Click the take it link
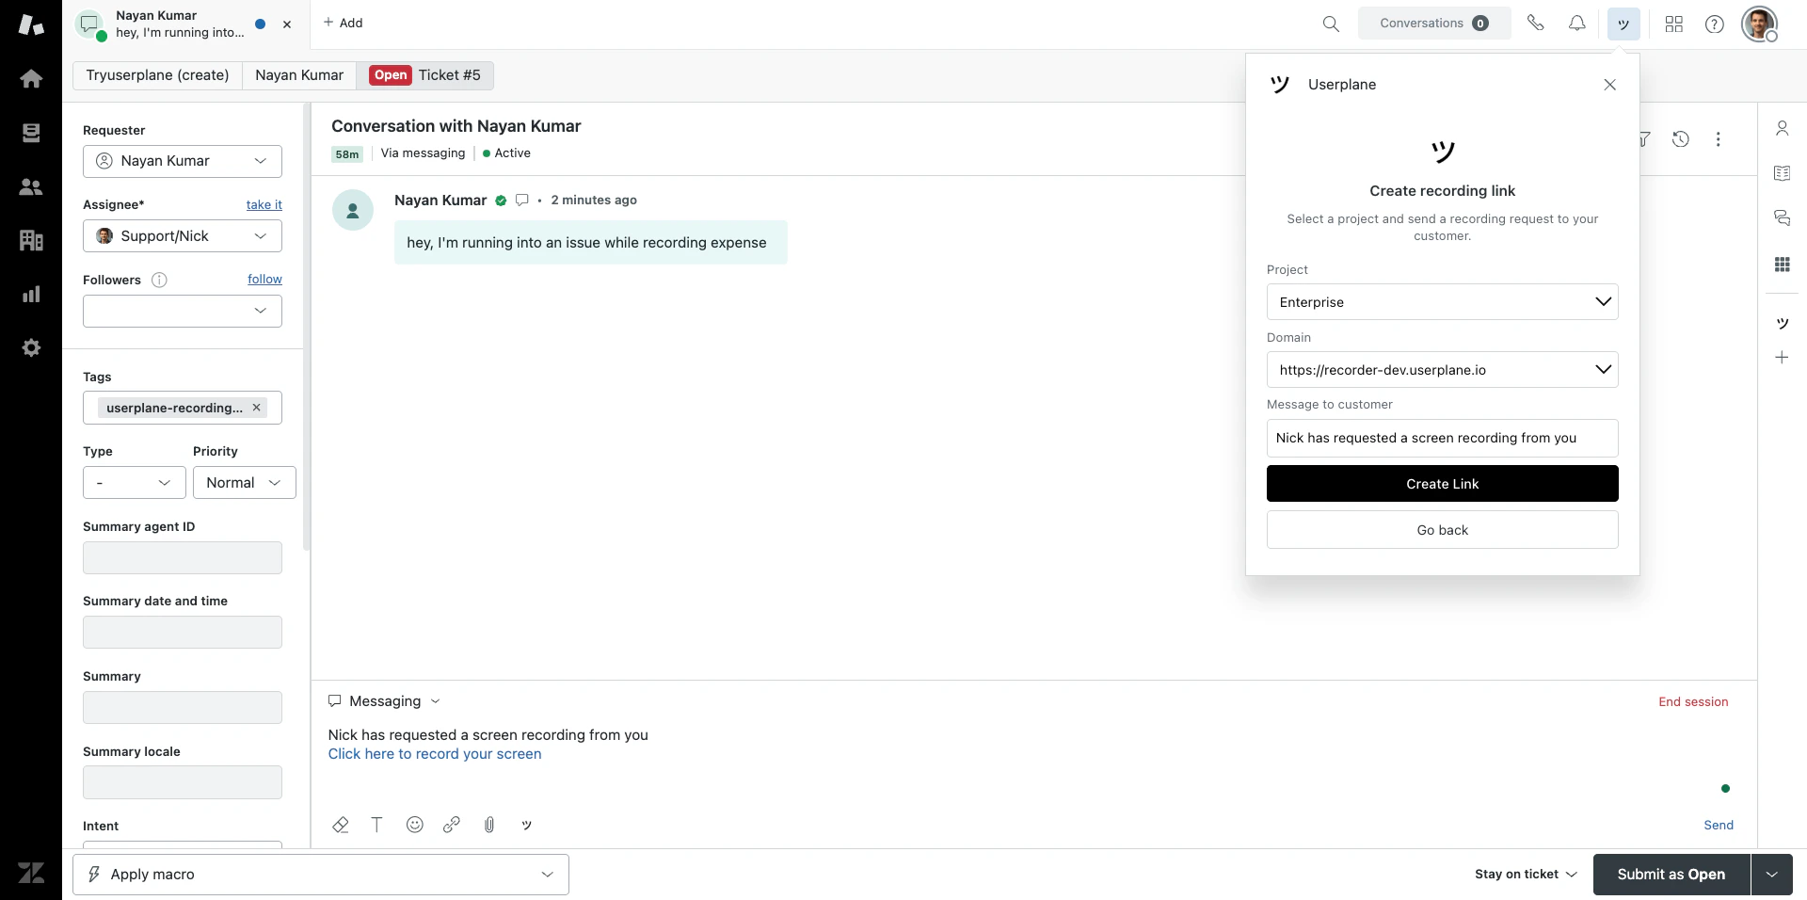Image resolution: width=1807 pixels, height=900 pixels. coord(264,205)
